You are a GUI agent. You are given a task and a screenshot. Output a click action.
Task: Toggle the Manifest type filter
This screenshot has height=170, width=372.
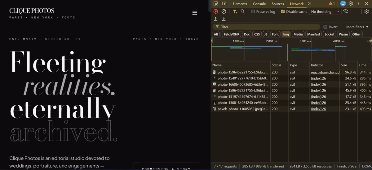click(313, 34)
